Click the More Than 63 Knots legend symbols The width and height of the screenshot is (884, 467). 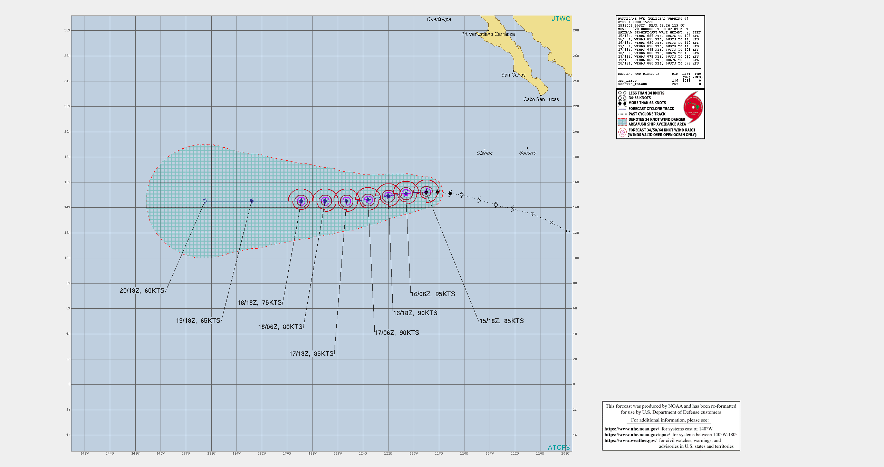coord(622,103)
